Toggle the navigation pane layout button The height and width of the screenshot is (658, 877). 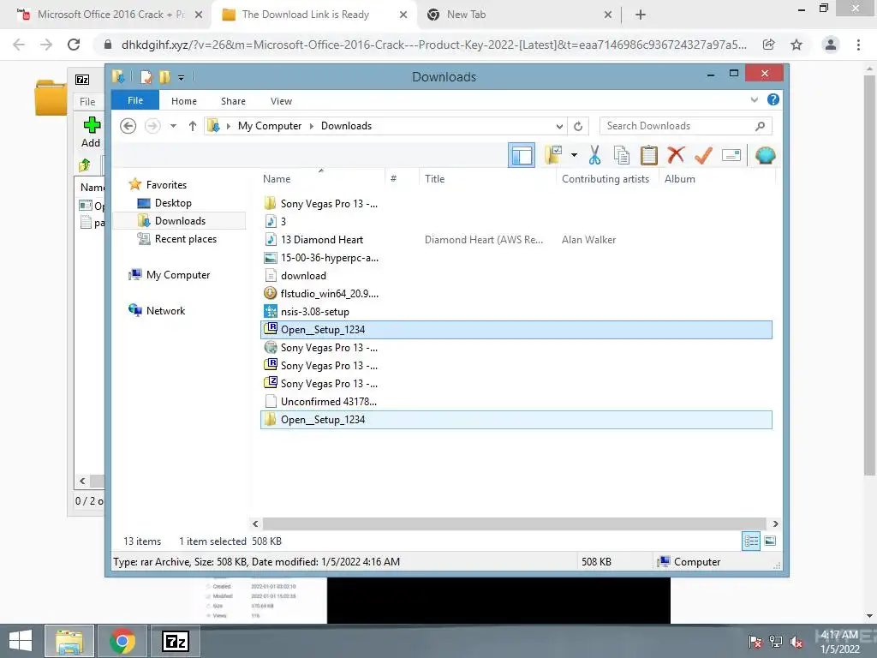(x=522, y=155)
